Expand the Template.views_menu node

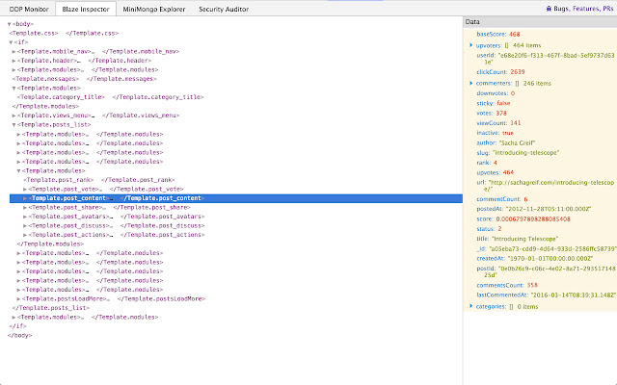click(x=14, y=115)
